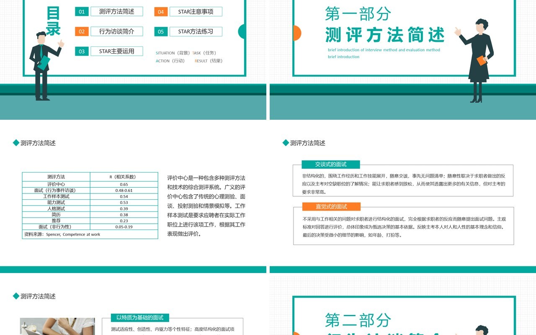The width and height of the screenshot is (536, 335).
Task: Click the paragraph beginning 评价中心是一种包含
Action: [x=206, y=206]
